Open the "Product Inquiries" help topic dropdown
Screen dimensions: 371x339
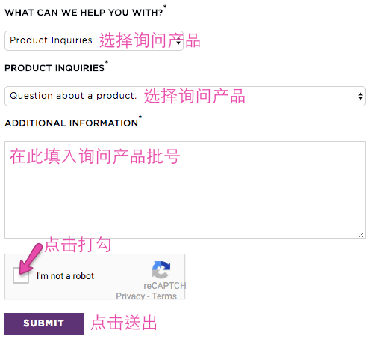pos(94,40)
